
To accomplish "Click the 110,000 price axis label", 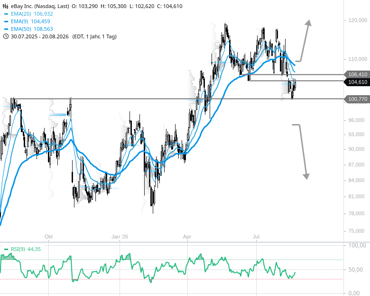I will coord(358,59).
